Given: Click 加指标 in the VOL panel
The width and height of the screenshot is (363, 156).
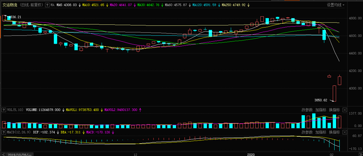Looking at the screenshot, I should pos(320,110).
